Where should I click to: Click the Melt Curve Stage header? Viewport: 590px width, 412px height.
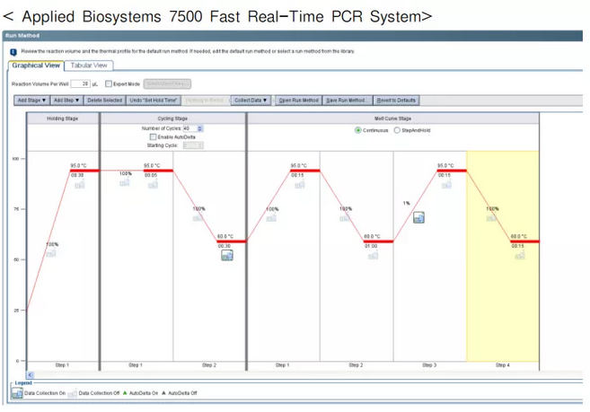click(392, 118)
